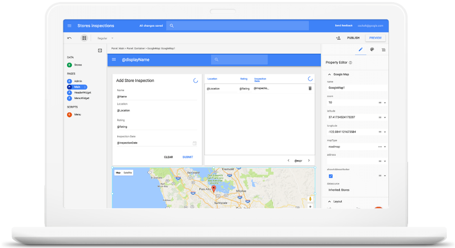The height and width of the screenshot is (248, 455).
Task: Click the latitude value field
Action: point(352,117)
